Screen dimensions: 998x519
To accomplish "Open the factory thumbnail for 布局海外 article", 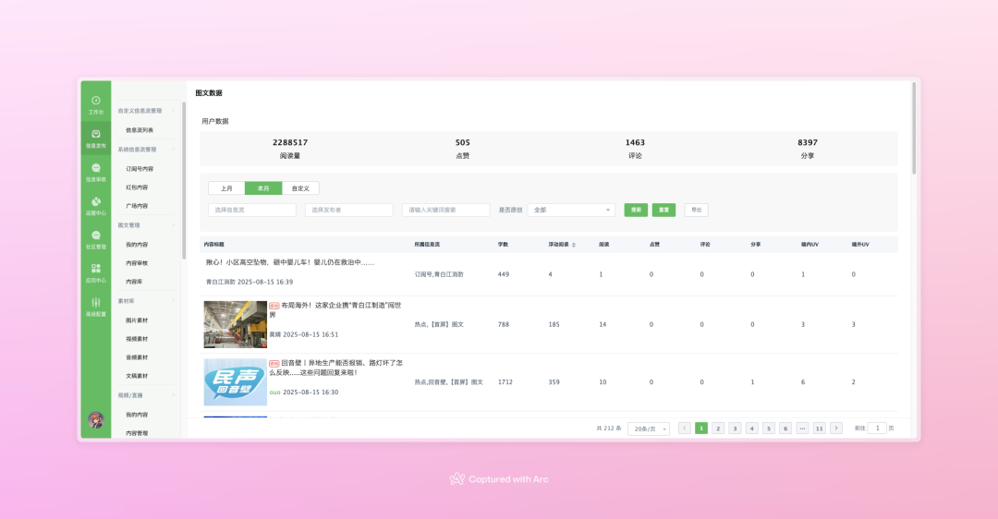I will coord(235,324).
